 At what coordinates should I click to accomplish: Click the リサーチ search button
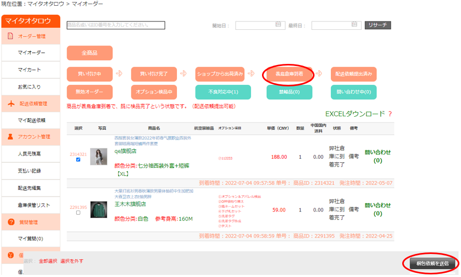click(378, 25)
